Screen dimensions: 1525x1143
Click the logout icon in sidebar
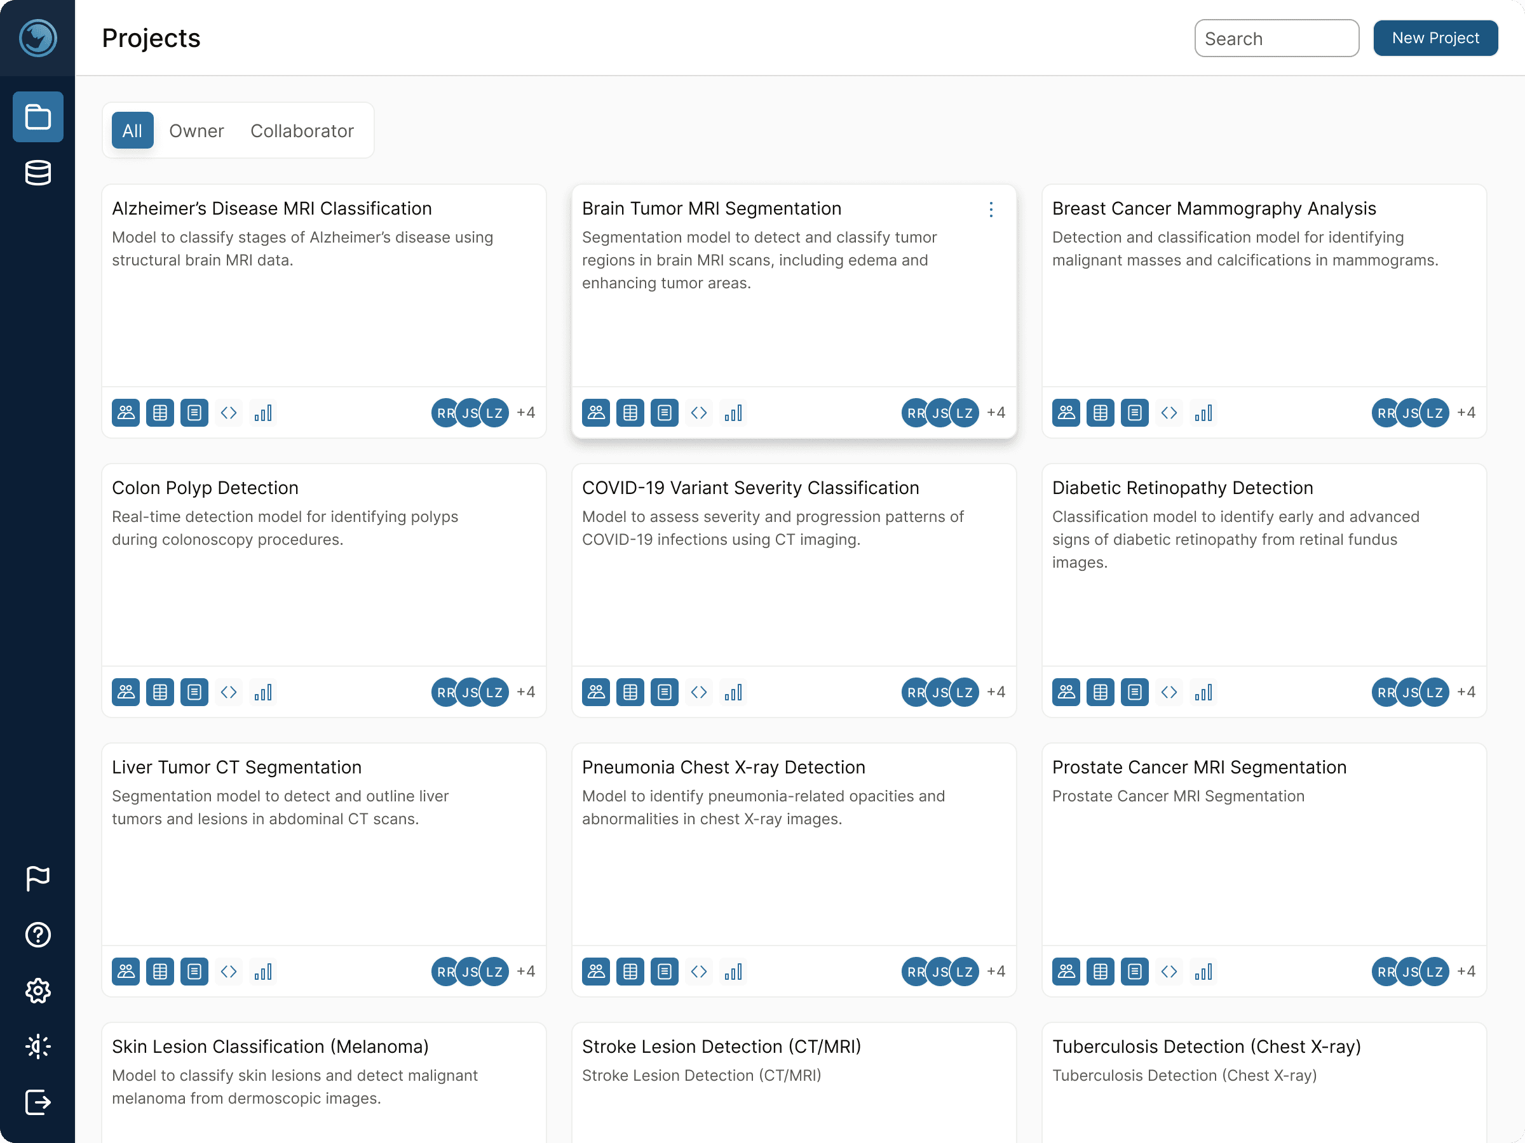coord(38,1102)
